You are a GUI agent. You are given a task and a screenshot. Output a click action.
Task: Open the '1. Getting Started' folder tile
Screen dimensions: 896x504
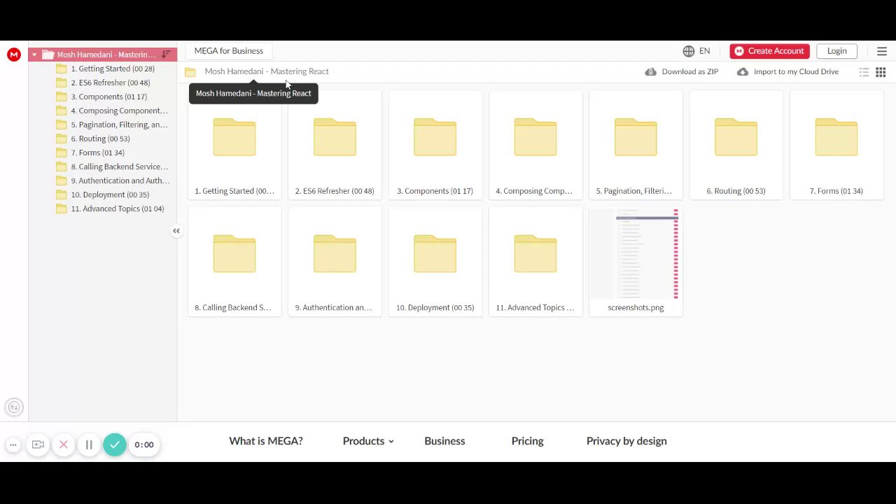234,145
